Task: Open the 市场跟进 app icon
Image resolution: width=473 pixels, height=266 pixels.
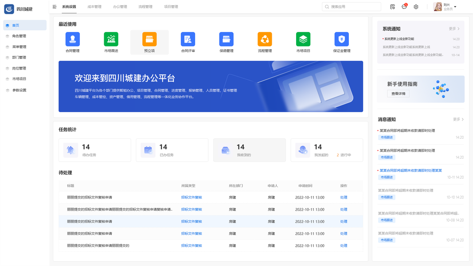Action: (x=111, y=39)
